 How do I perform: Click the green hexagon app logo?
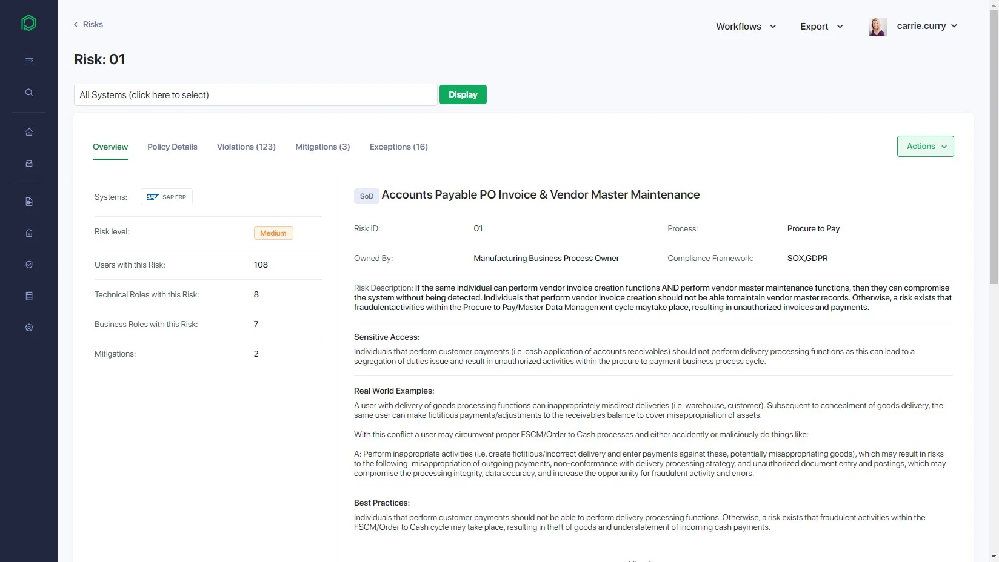[28, 23]
